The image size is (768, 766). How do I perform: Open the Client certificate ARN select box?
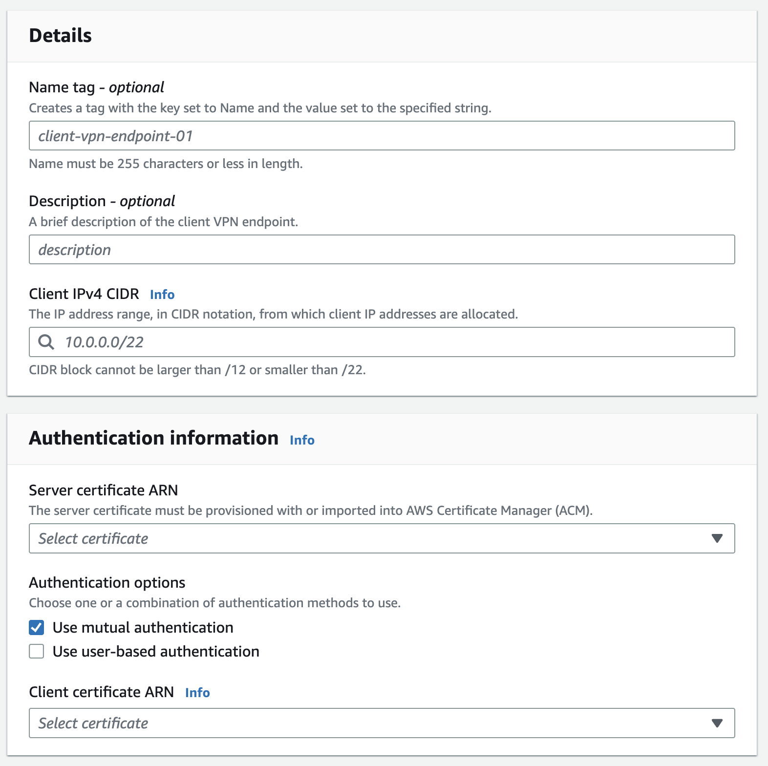click(x=371, y=723)
